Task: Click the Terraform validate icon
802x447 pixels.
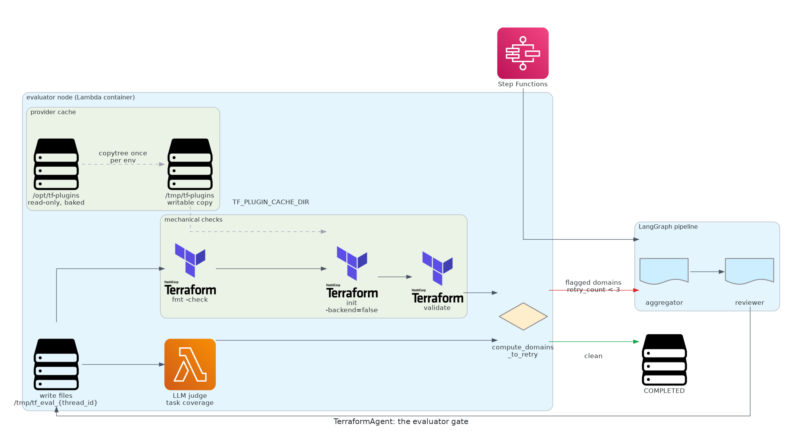Action: (437, 277)
